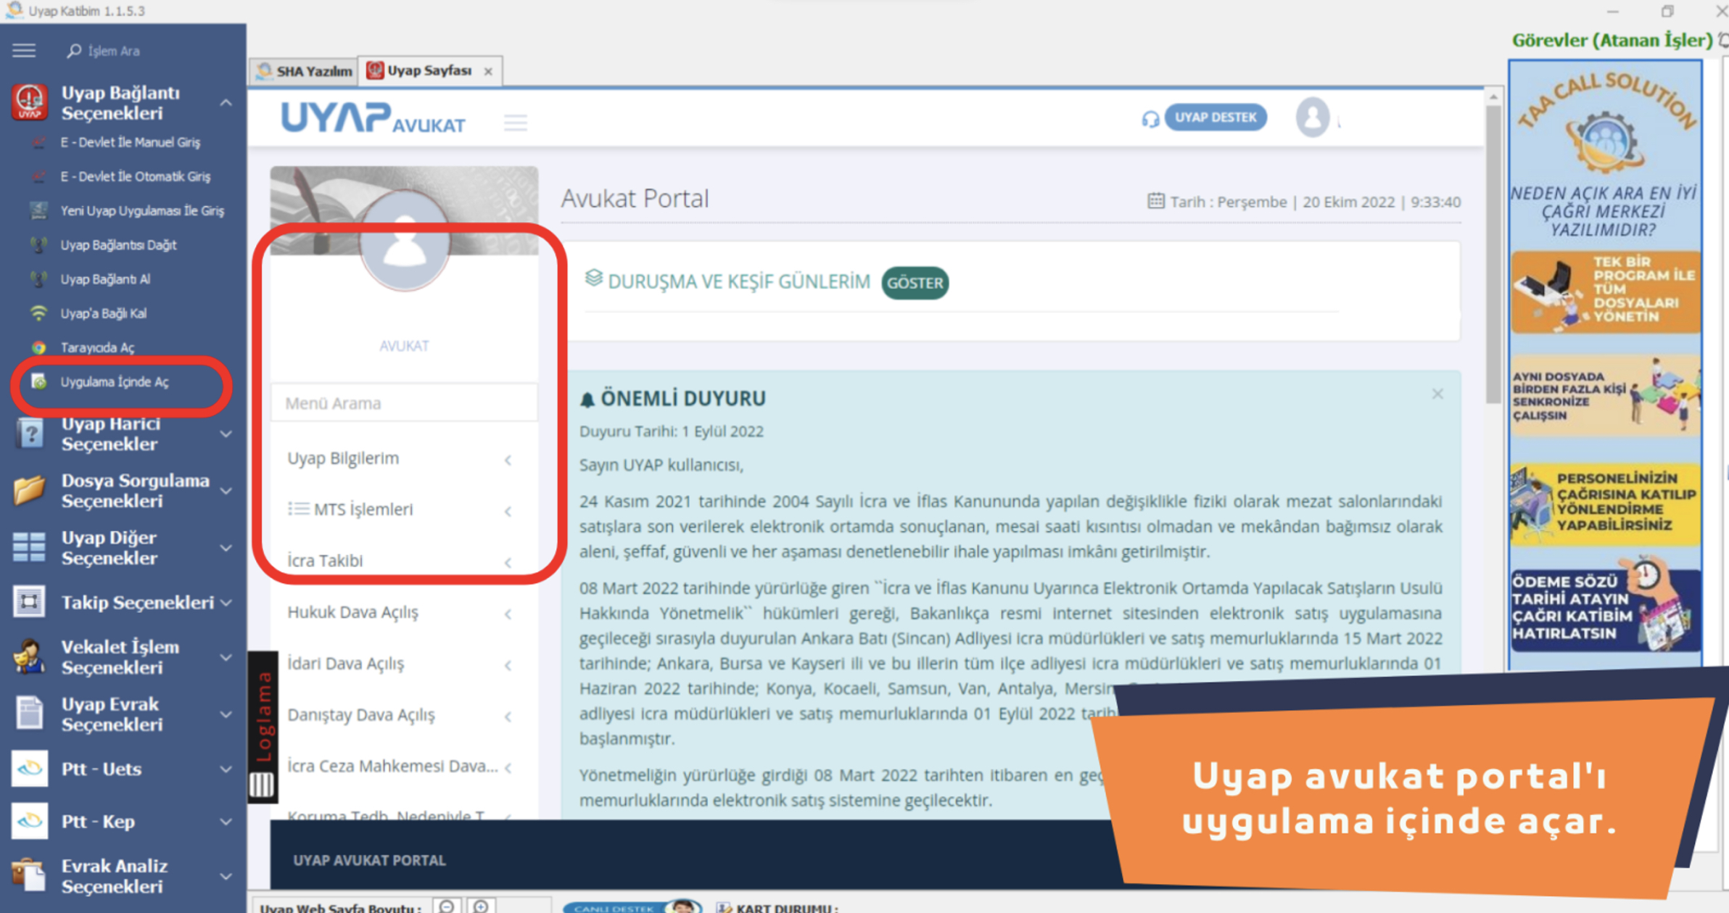Viewport: 1729px width, 913px height.
Task: Click the Uyap Diğer Seçenekler grid icon
Action: (29, 548)
